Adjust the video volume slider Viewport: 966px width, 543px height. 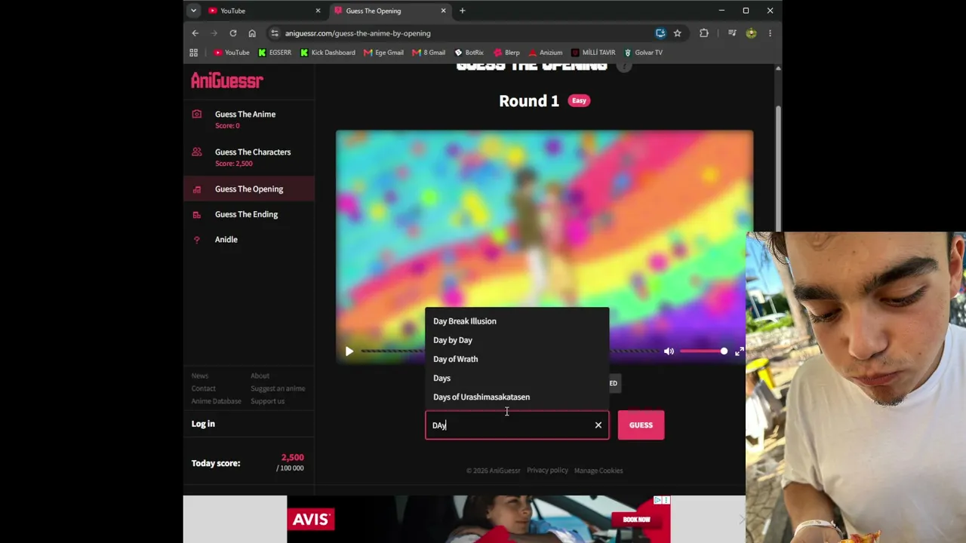pos(703,351)
